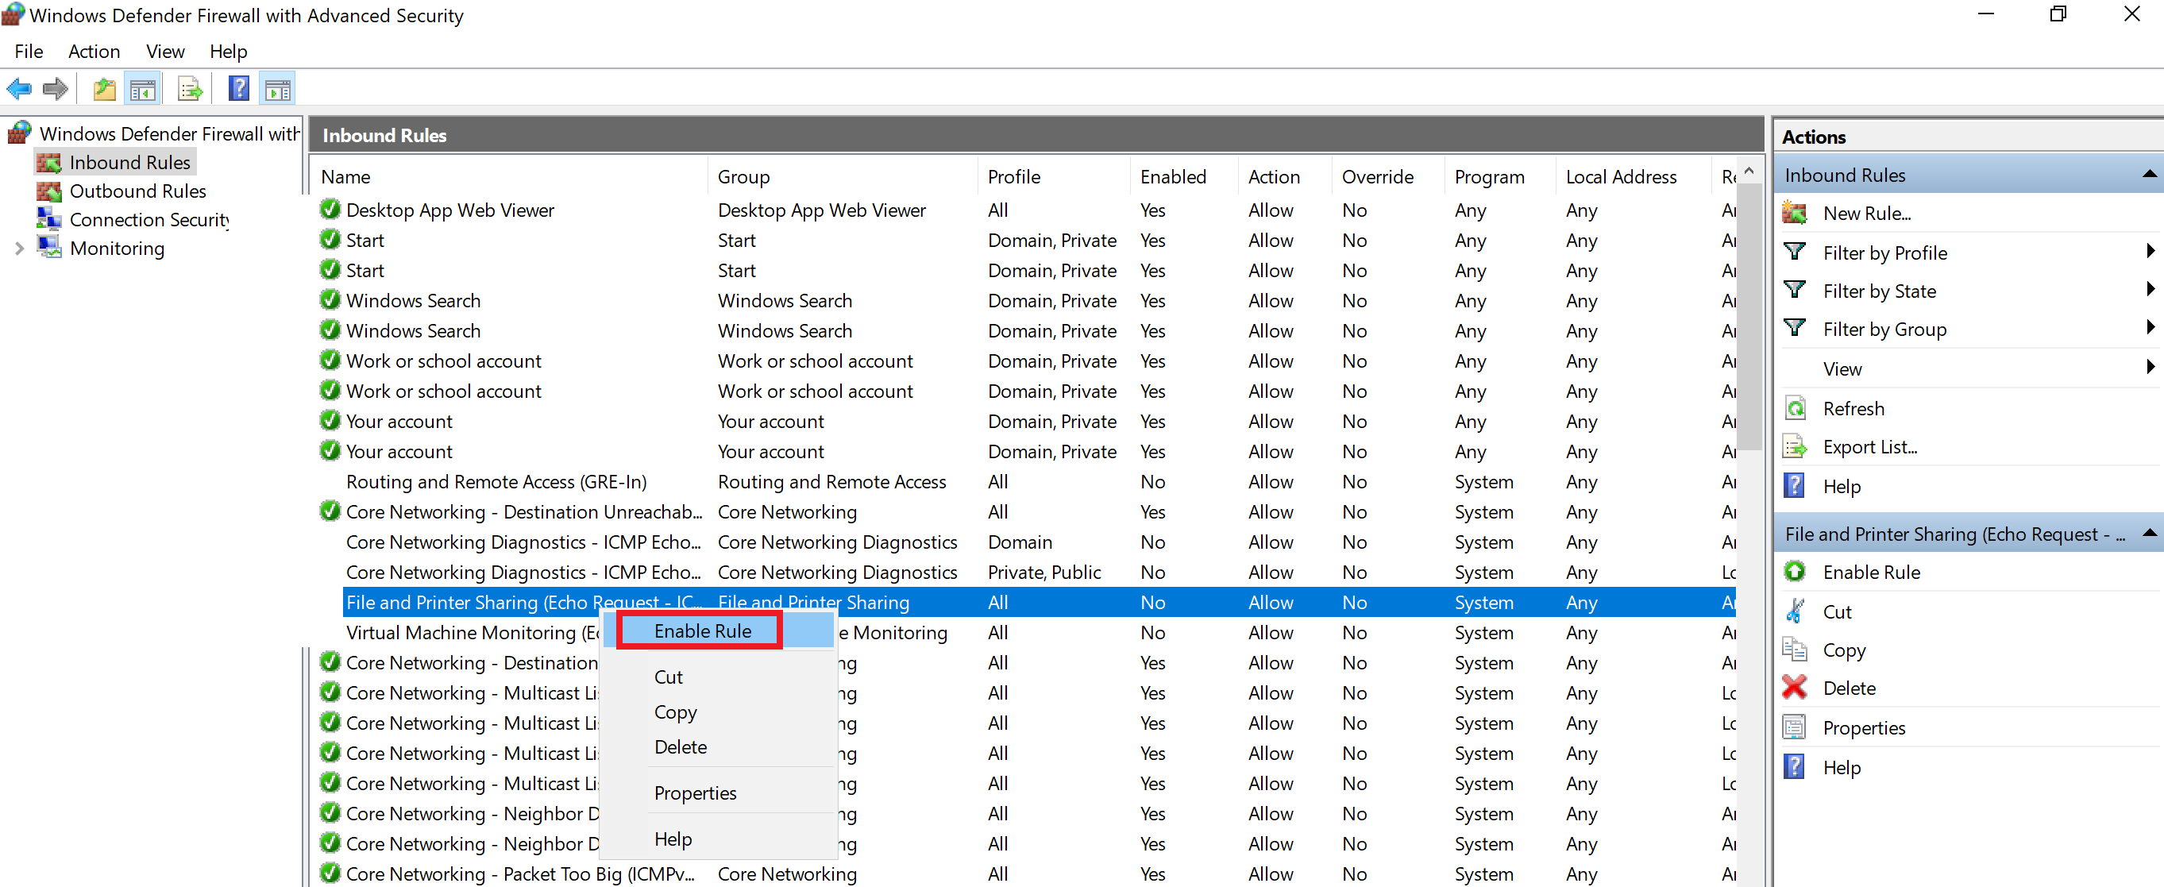This screenshot has width=2164, height=887.
Task: Click the Filter by Group funnel icon
Action: (x=1796, y=329)
